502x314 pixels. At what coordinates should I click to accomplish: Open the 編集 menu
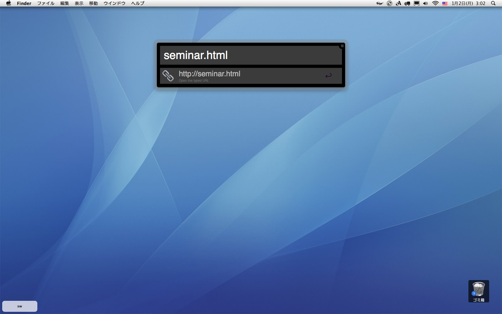click(x=65, y=3)
